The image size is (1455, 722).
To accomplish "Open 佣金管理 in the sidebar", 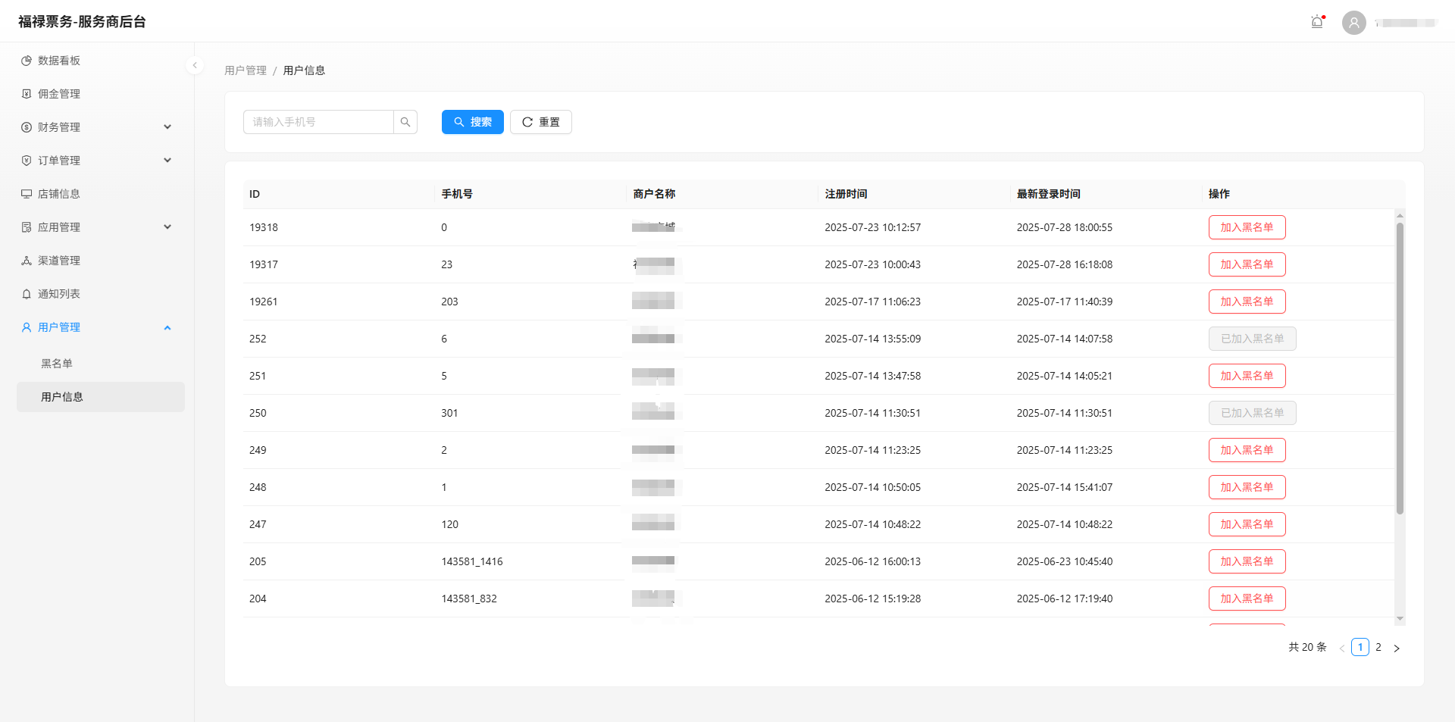I will pyautogui.click(x=59, y=94).
